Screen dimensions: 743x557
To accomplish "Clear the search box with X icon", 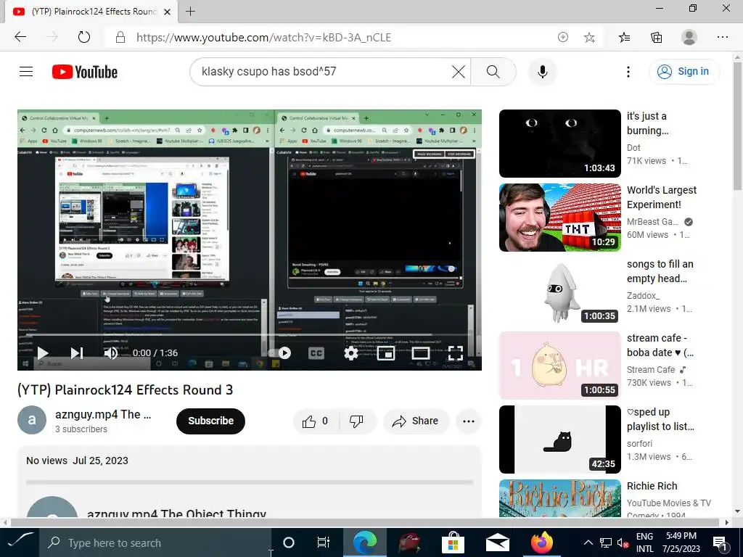I will (x=459, y=72).
